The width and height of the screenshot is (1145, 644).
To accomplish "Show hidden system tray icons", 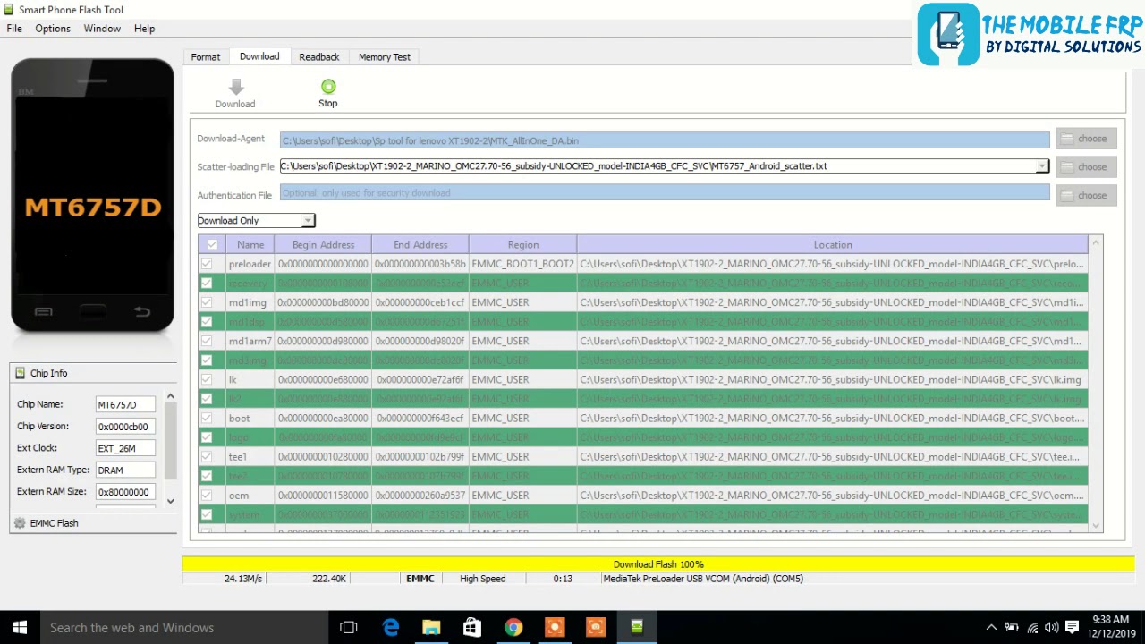I will tap(991, 628).
